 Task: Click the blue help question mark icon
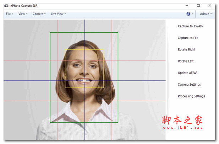pos(188,14)
